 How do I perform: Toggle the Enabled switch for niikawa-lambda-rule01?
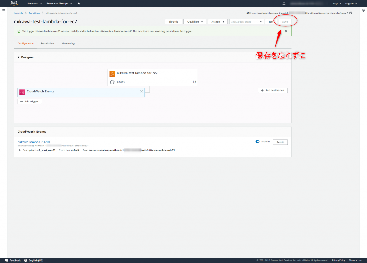pyautogui.click(x=257, y=142)
